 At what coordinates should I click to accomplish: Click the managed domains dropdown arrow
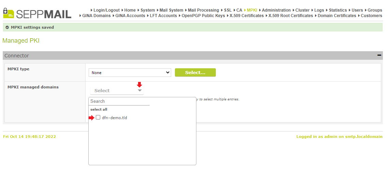point(140,91)
